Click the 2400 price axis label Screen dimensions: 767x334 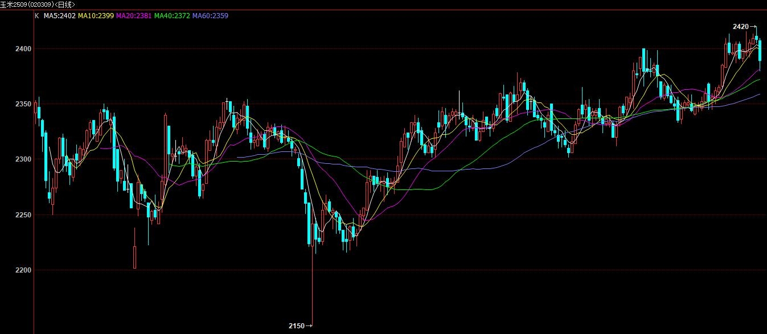coord(23,49)
